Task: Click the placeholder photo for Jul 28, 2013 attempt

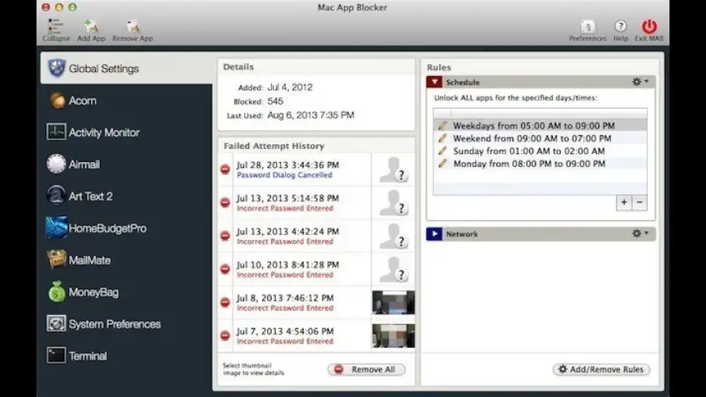Action: (394, 169)
